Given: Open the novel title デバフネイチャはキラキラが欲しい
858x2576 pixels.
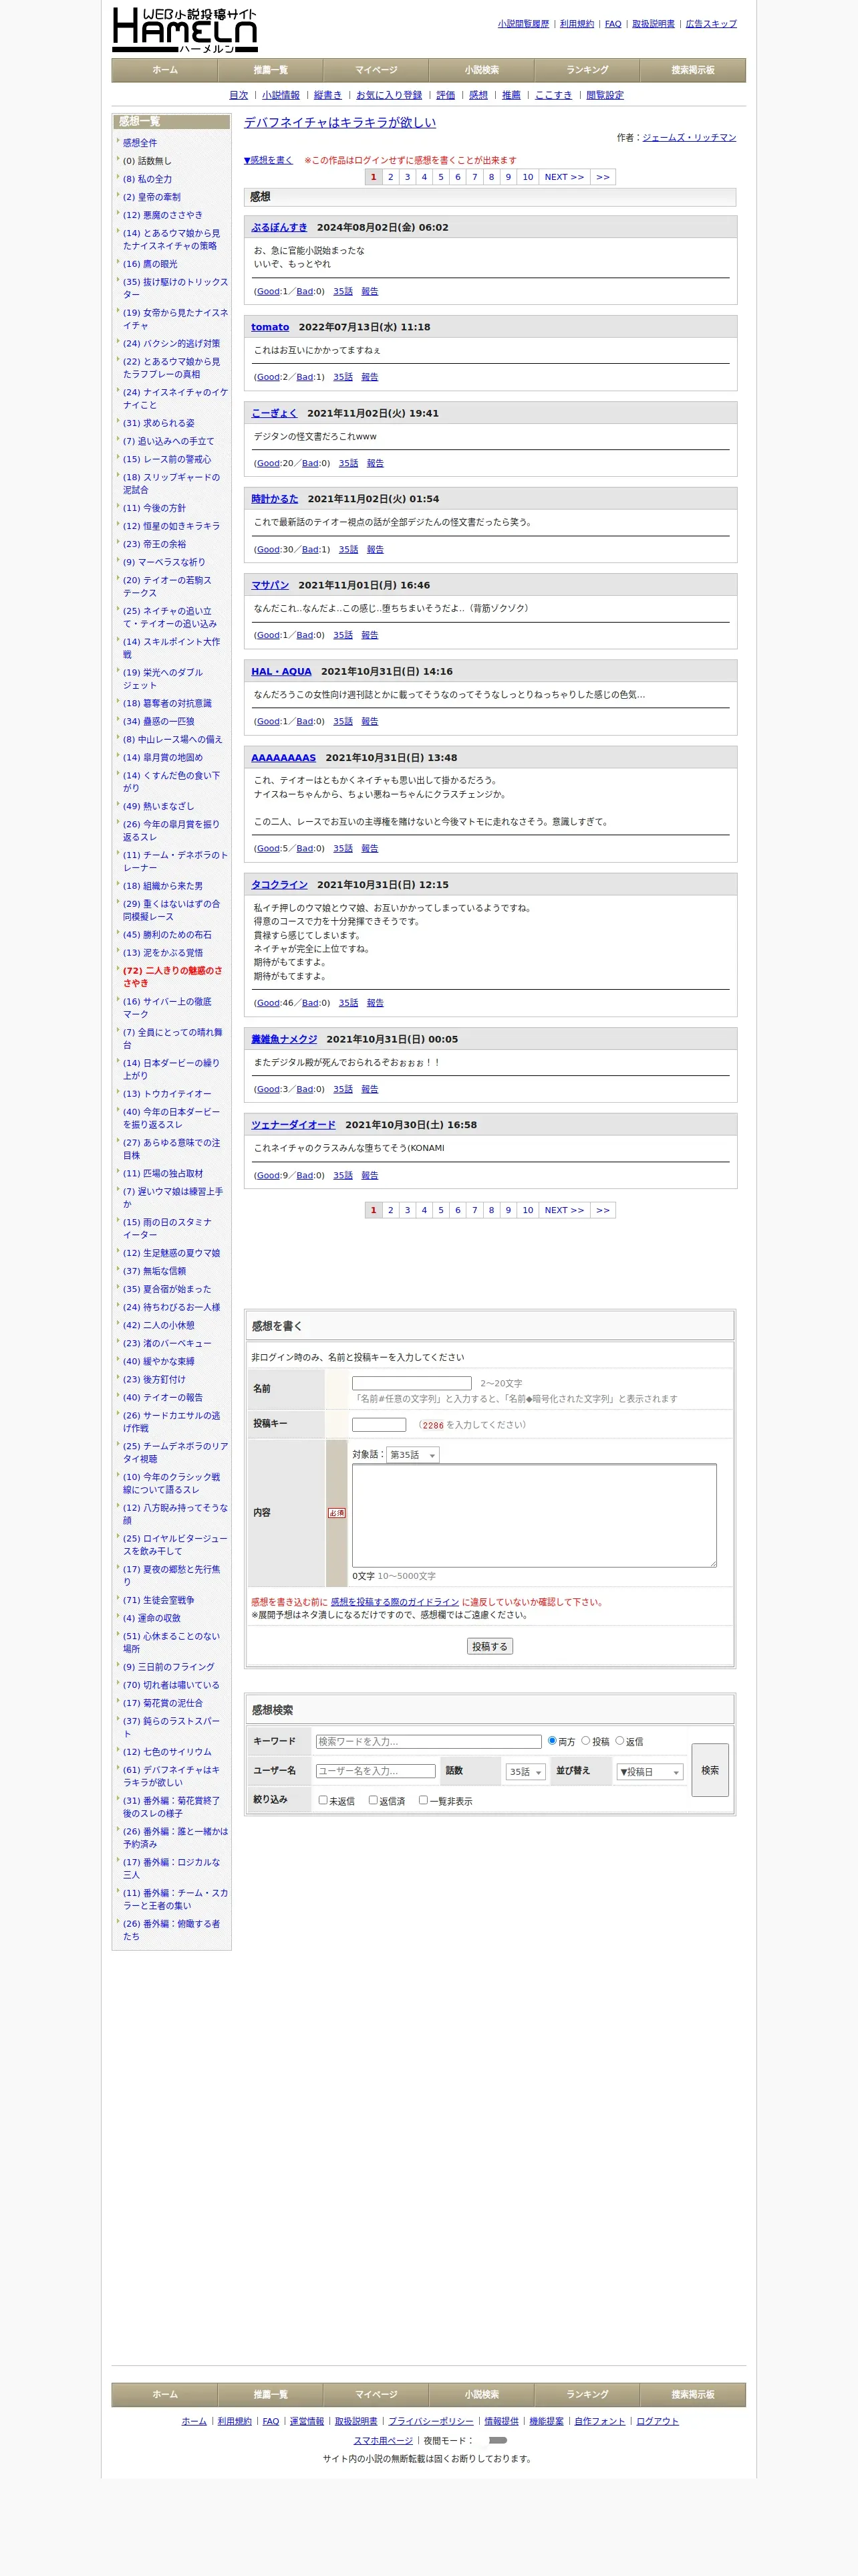Looking at the screenshot, I should (x=341, y=122).
